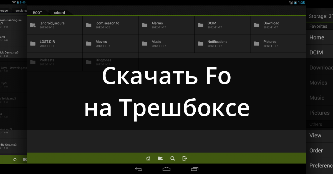Click the 9:46 clock in left window
Viewport: 333px width, 174px height.
(x=22, y=2)
